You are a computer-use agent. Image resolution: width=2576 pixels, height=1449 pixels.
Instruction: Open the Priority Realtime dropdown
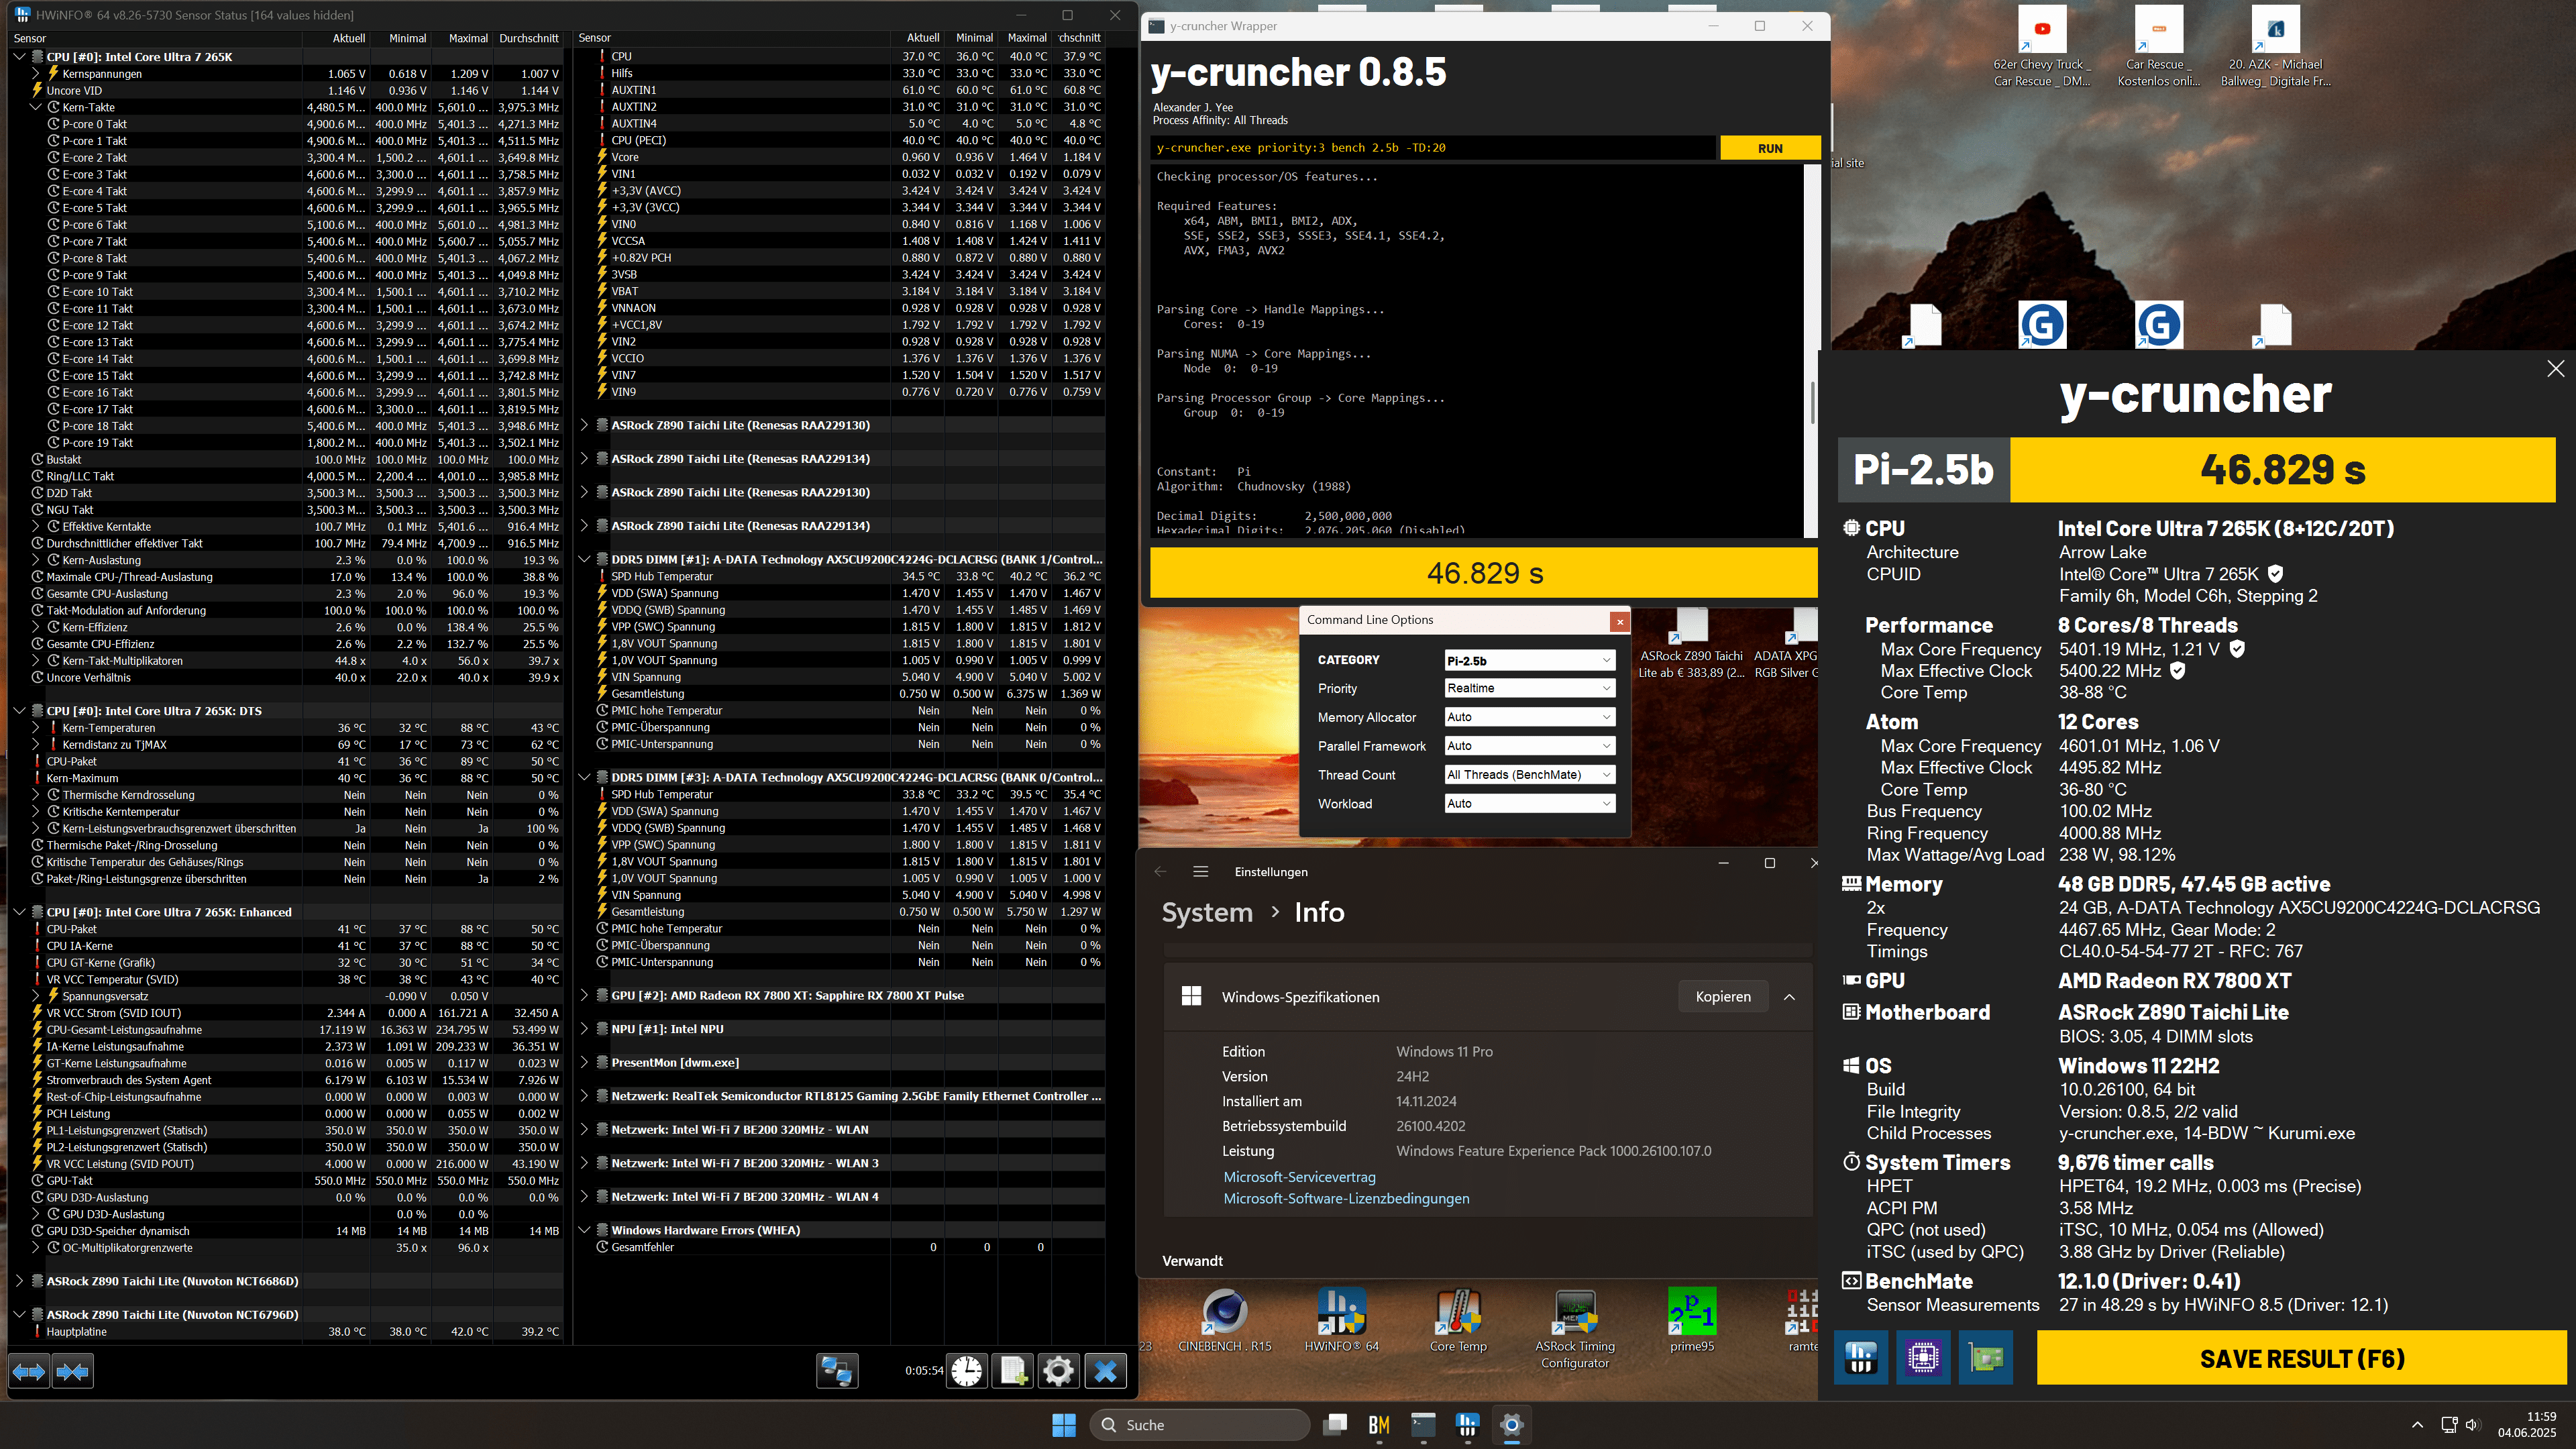1528,688
